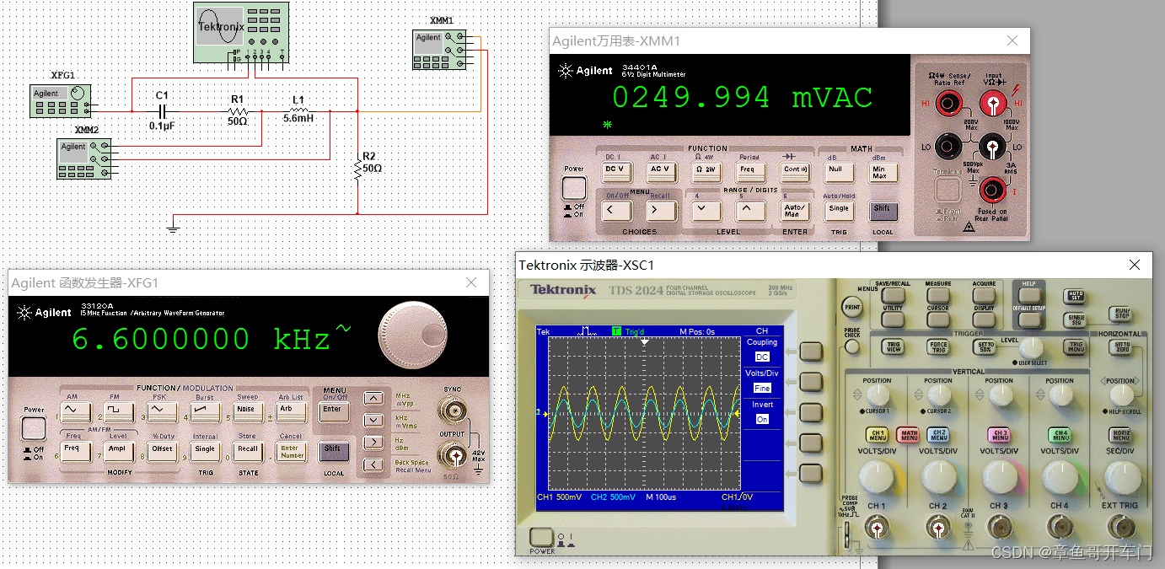
Task: Open the CH 1 MENU on oscilloscope
Action: coord(877,435)
